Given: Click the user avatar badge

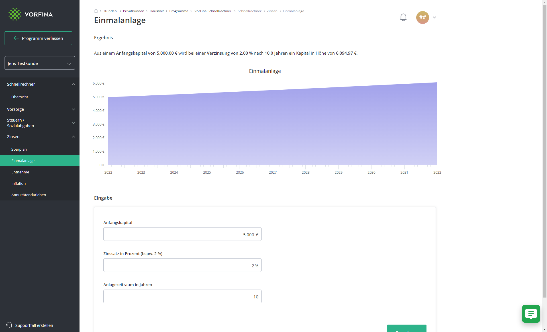Looking at the screenshot, I should point(423,17).
